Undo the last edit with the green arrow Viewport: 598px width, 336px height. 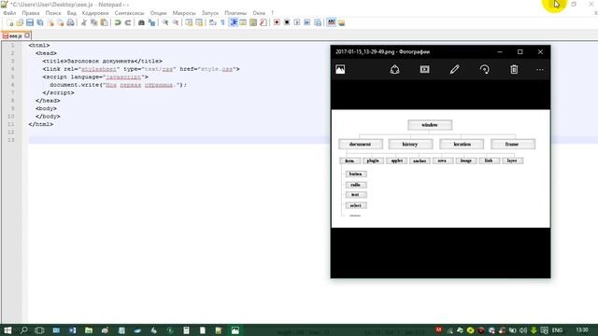pyautogui.click(x=118, y=22)
